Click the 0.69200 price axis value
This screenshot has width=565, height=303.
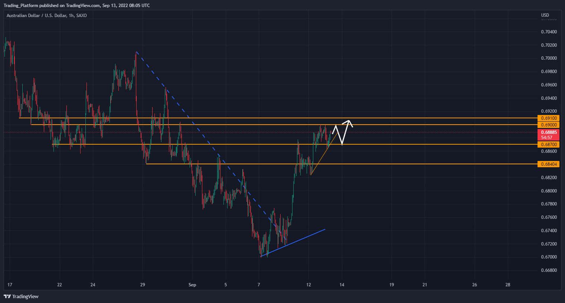tap(549, 111)
